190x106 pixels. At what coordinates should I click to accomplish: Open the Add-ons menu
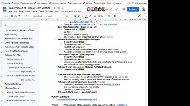(49, 11)
